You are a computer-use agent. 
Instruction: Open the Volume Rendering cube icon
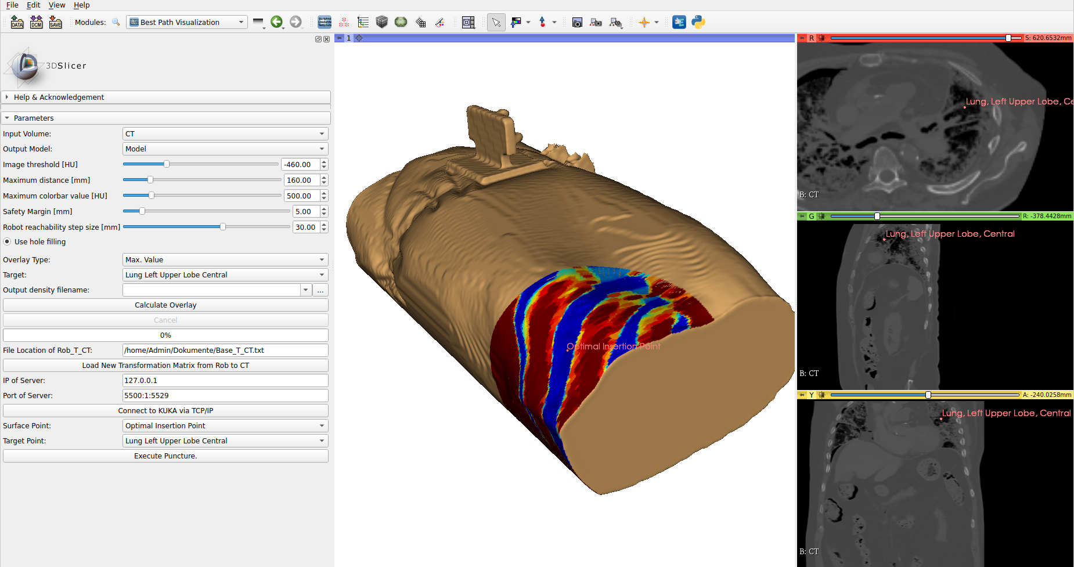click(x=381, y=22)
